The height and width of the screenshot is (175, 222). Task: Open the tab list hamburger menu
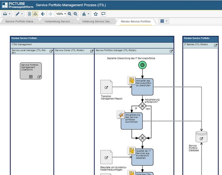click(x=164, y=21)
